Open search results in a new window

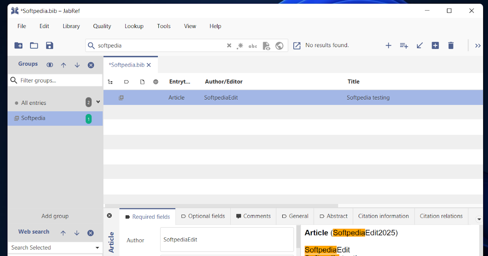[x=297, y=46]
